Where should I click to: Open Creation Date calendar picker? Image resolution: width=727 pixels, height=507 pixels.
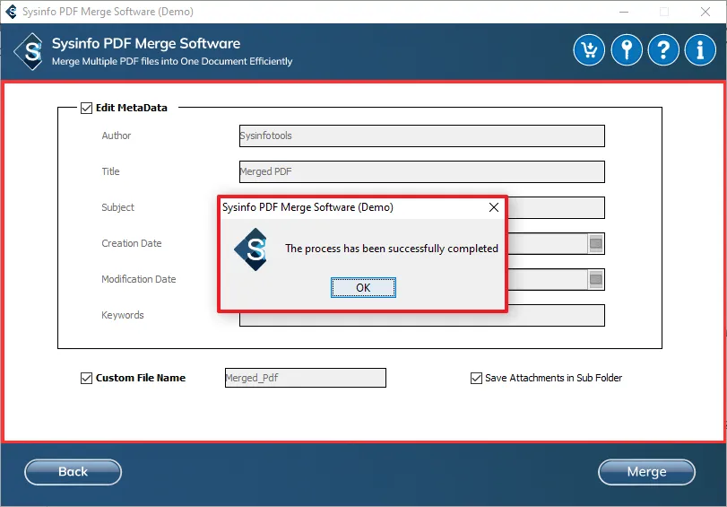point(596,243)
